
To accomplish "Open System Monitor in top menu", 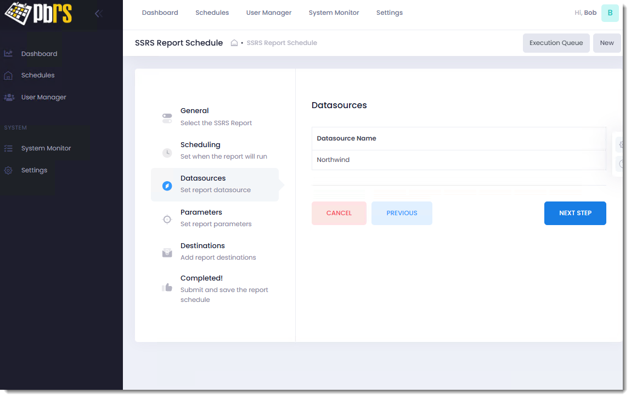I will pyautogui.click(x=334, y=13).
